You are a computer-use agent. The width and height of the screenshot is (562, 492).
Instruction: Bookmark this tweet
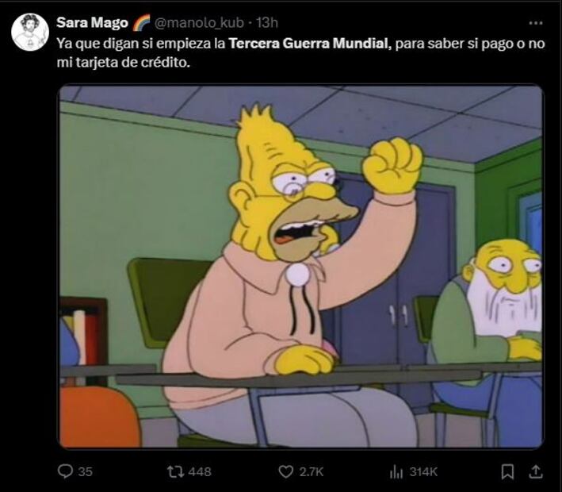pyautogui.click(x=507, y=471)
